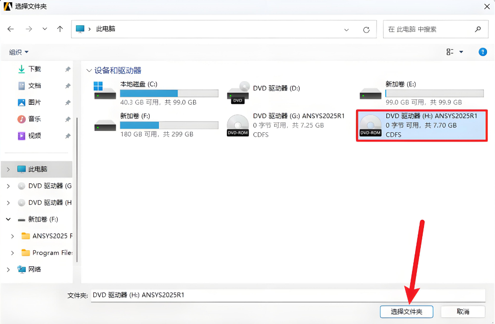
Task: Collapse the 设备和驱动器 group
Action: [x=89, y=71]
